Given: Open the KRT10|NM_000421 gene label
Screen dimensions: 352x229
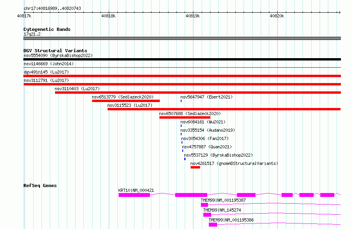Looking at the screenshot, I should pyautogui.click(x=136, y=190).
